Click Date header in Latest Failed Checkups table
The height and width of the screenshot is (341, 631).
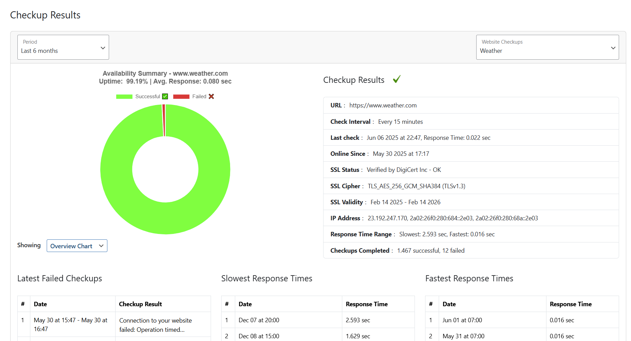(x=40, y=304)
